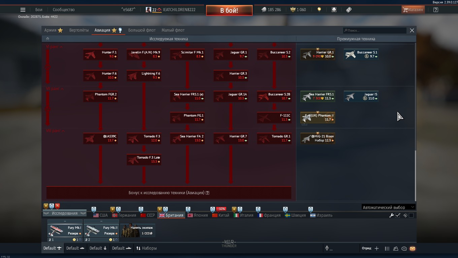Select the Lightning F.6 aircraft
This screenshot has height=258, width=458.
click(144, 76)
